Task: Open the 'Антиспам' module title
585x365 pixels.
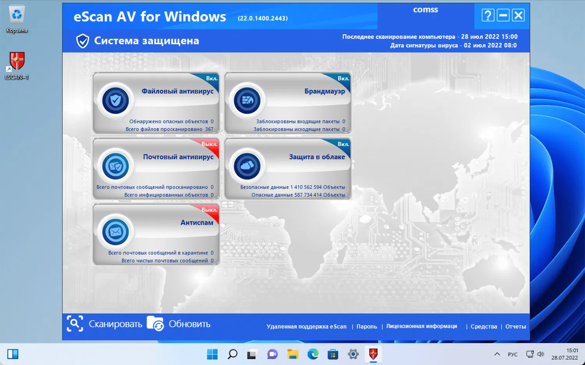Action: click(x=197, y=223)
